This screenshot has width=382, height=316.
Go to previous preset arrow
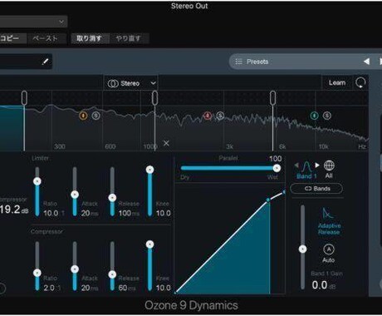pos(366,62)
